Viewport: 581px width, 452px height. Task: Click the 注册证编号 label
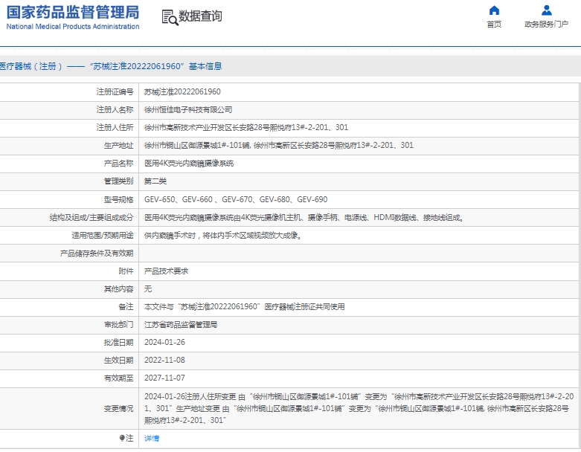click(115, 91)
